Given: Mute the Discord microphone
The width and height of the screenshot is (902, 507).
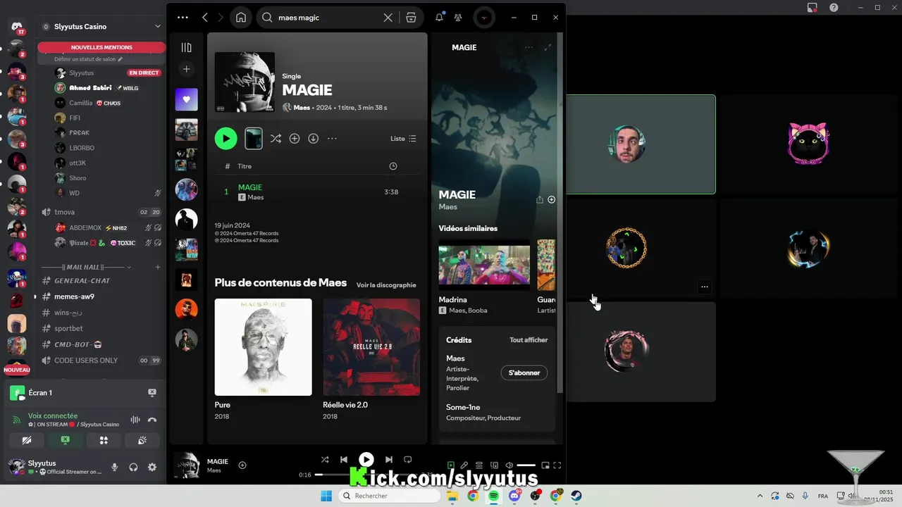Looking at the screenshot, I should click(x=115, y=468).
